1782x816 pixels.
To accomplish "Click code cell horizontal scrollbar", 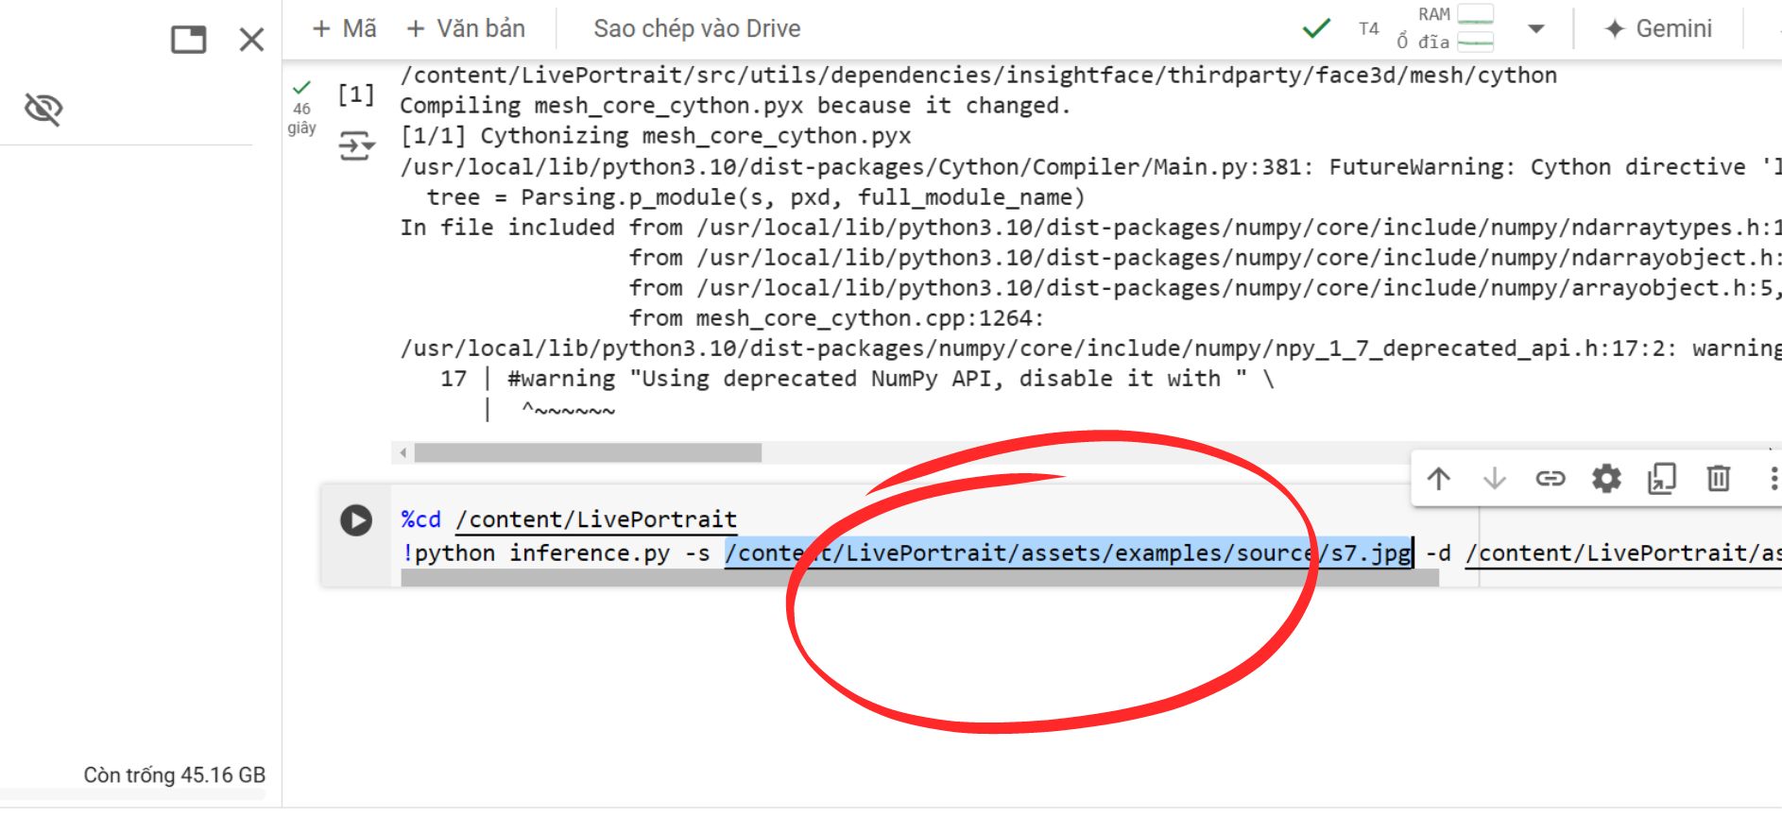I will pyautogui.click(x=919, y=578).
